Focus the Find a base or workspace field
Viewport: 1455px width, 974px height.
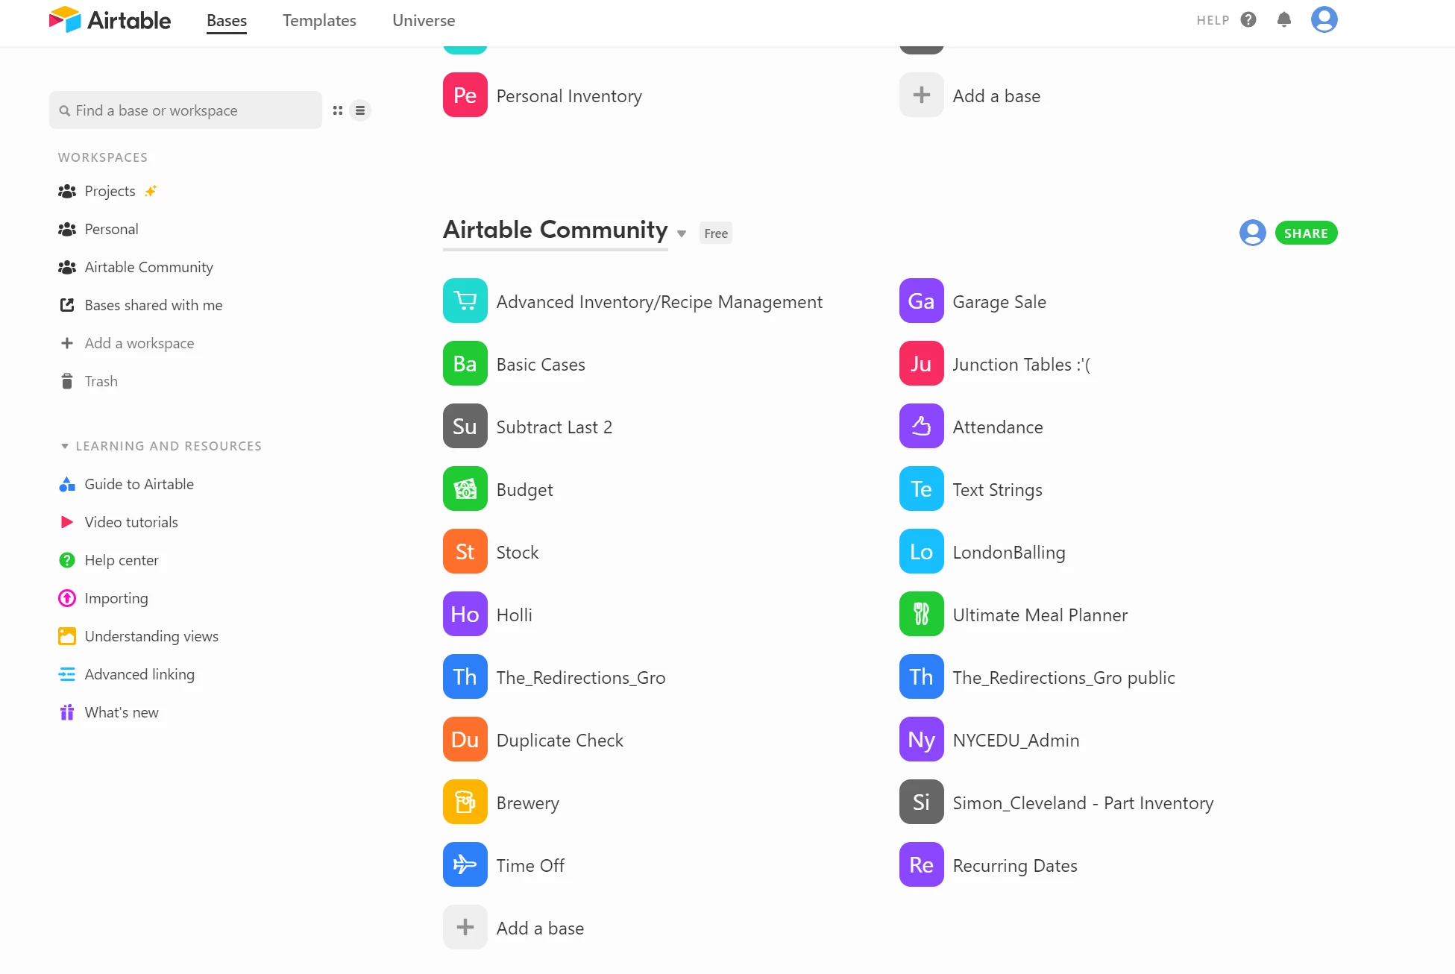(x=186, y=110)
